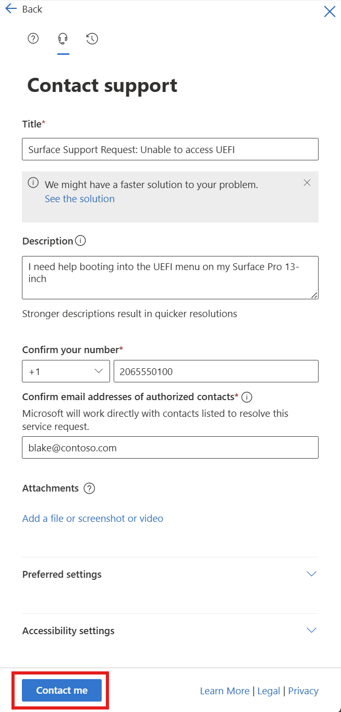Click the Learn More link
This screenshot has width=341, height=712.
click(x=225, y=691)
